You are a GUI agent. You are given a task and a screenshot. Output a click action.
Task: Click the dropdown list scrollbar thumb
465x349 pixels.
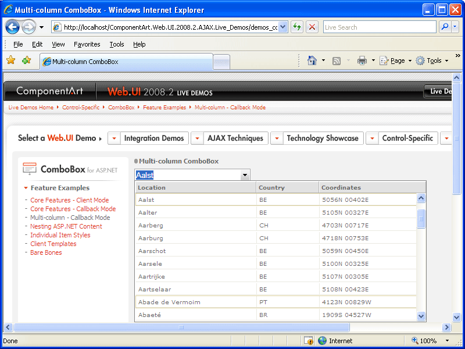pyautogui.click(x=421, y=219)
